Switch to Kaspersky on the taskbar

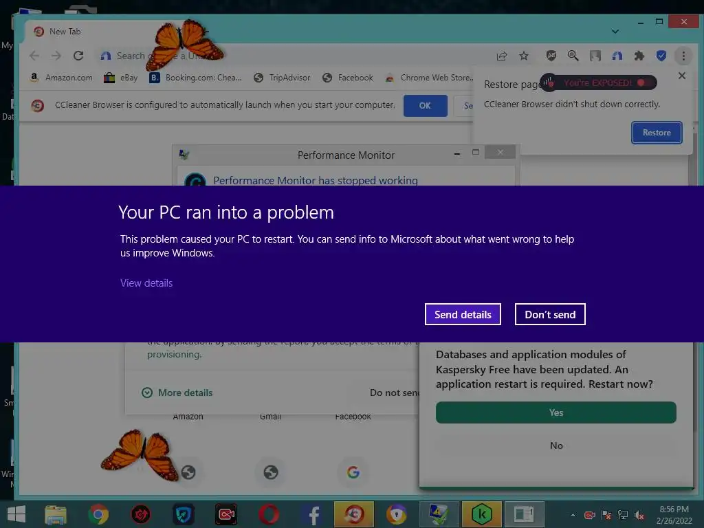(482, 514)
